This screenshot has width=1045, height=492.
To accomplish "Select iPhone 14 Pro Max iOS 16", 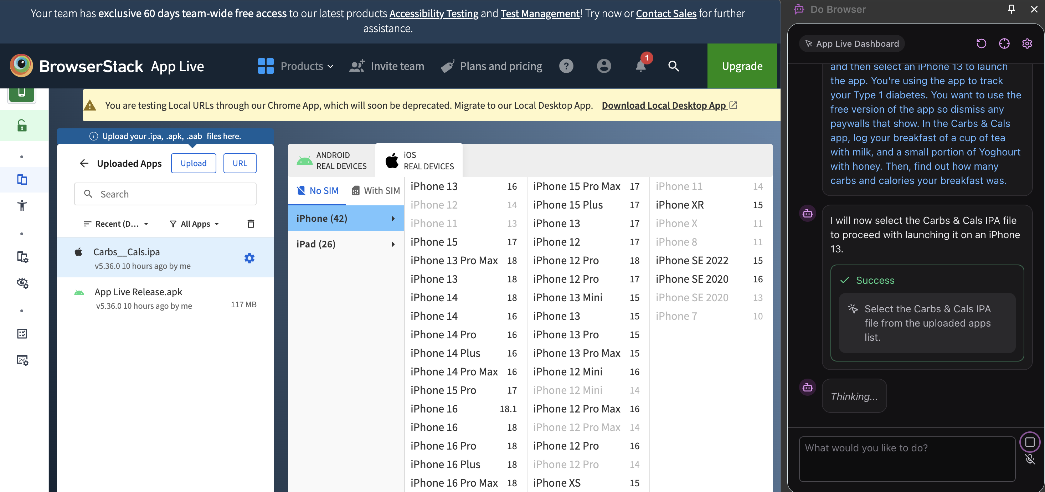I will [x=464, y=372].
